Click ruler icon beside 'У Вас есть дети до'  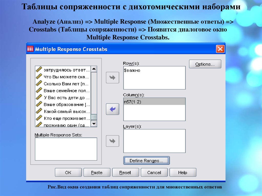tap(39, 97)
